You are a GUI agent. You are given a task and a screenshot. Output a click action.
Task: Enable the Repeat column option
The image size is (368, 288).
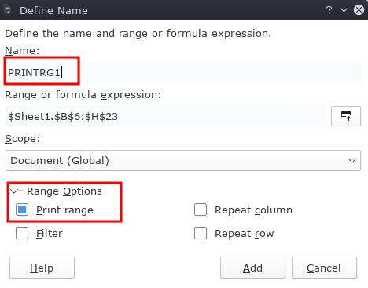coord(201,210)
